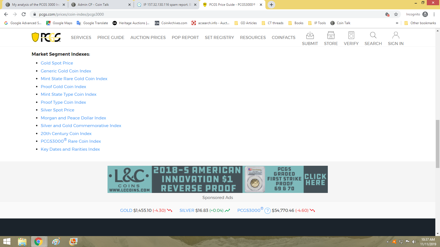Open Mint State Type Coin Index
The image size is (440, 247).
point(68,94)
